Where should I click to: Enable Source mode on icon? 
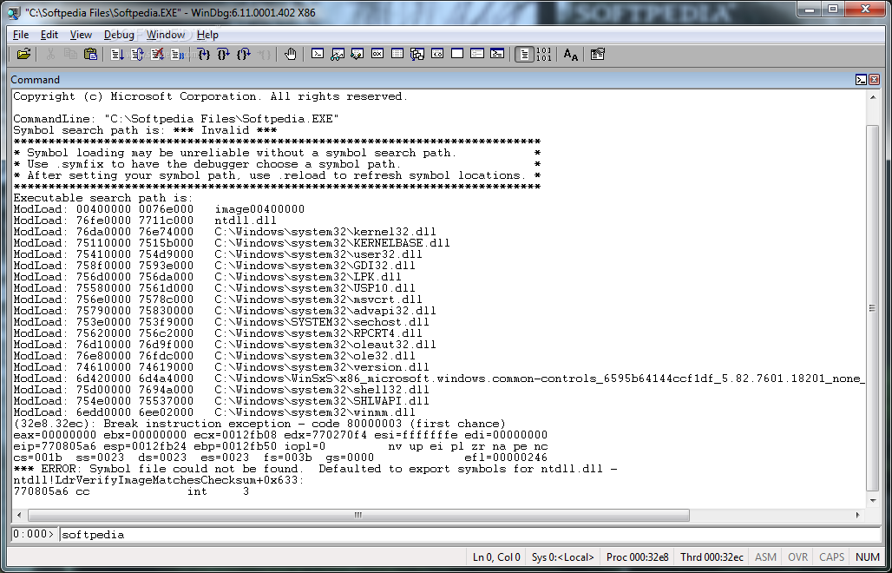524,54
